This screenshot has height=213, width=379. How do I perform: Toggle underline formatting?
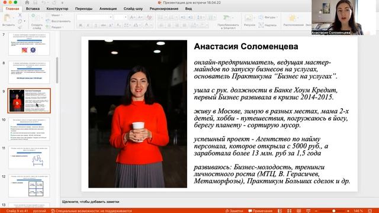tap(96, 25)
